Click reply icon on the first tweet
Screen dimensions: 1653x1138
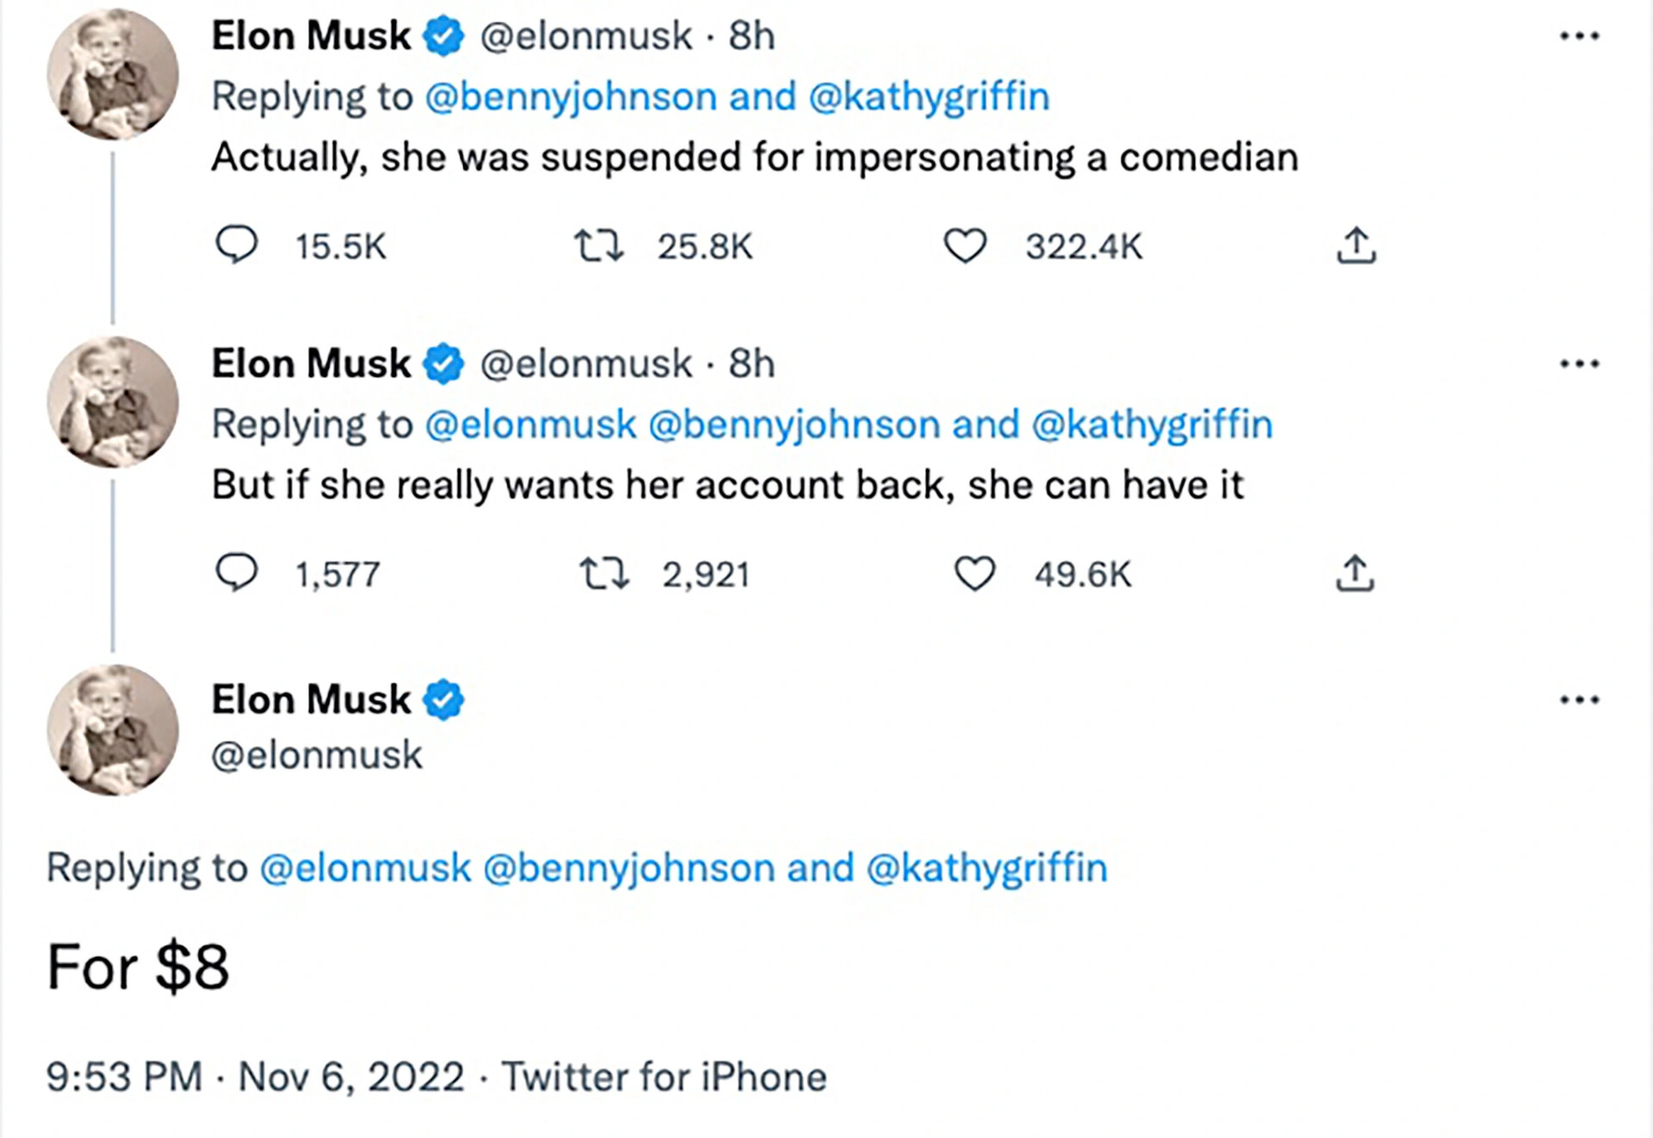236,245
